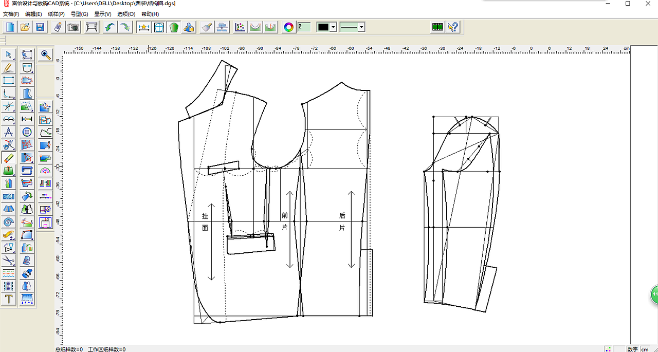Click the plotter output icon
Screen dimensions: 658x352
click(92, 27)
